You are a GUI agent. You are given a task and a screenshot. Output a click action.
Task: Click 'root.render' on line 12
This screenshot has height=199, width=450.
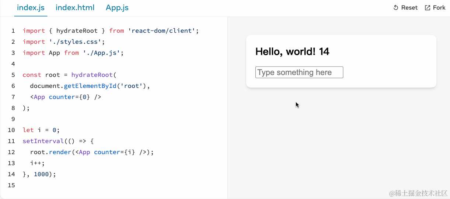point(50,152)
